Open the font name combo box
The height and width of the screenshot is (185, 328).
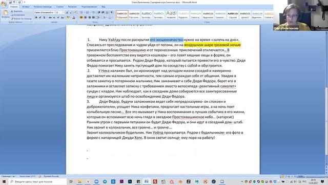tap(45, 12)
